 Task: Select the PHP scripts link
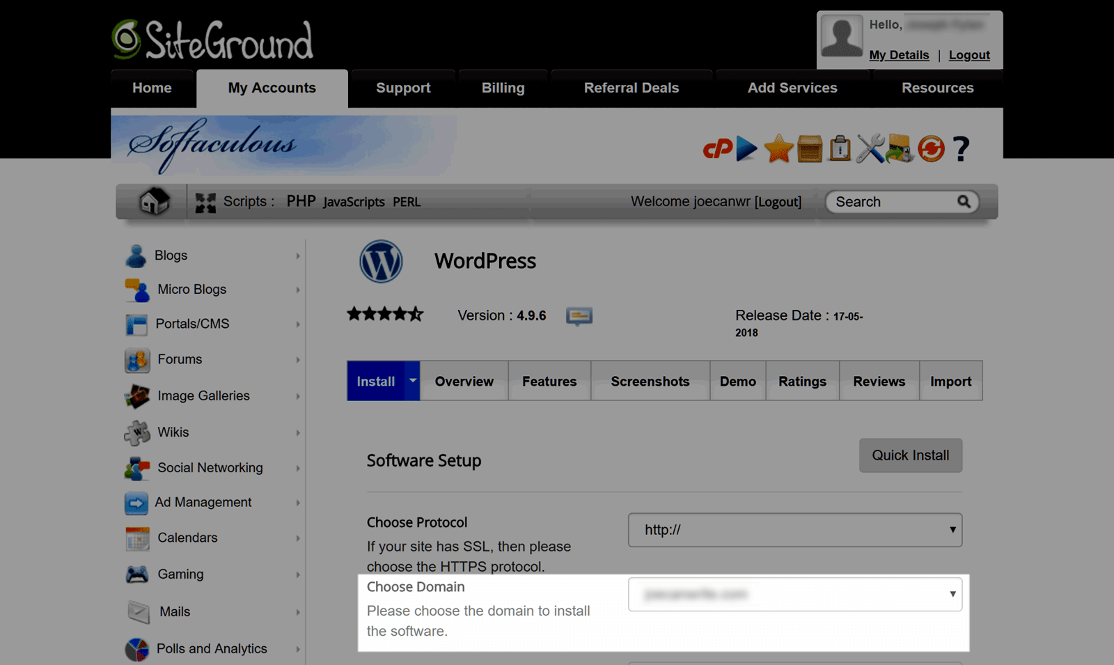point(301,201)
